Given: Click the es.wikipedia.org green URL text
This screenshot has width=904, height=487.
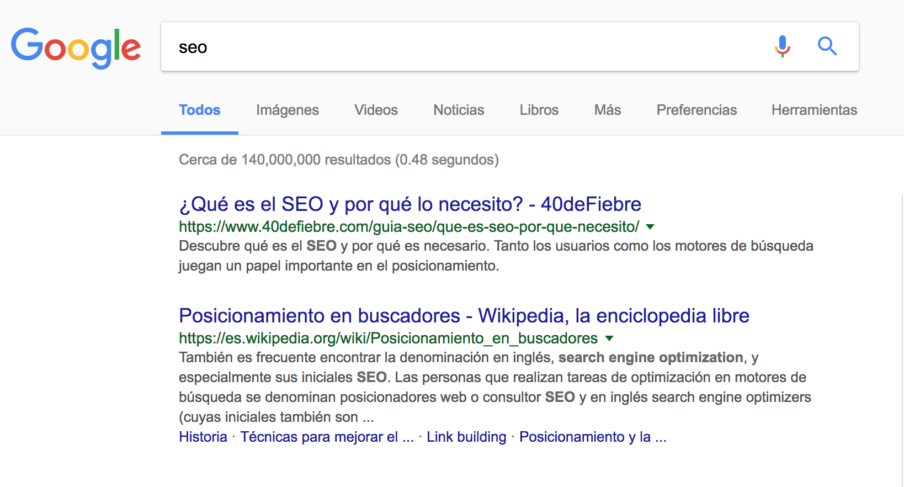Looking at the screenshot, I should click(388, 338).
